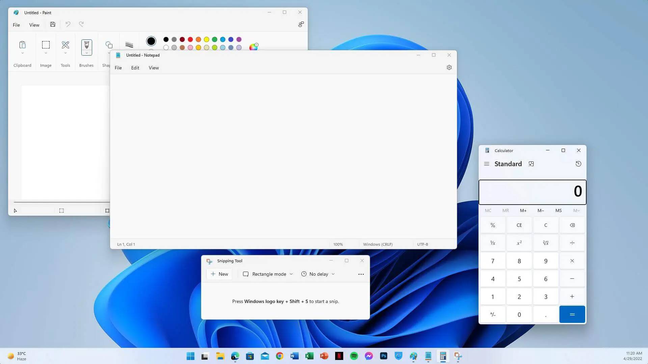Viewport: 648px width, 364px height.
Task: Click the Undo icon in Paint
Action: [x=67, y=24]
